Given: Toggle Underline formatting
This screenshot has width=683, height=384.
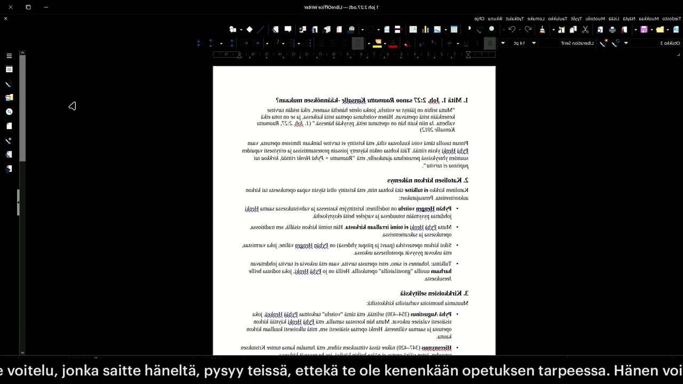Looking at the screenshot, I should tap(466, 43).
